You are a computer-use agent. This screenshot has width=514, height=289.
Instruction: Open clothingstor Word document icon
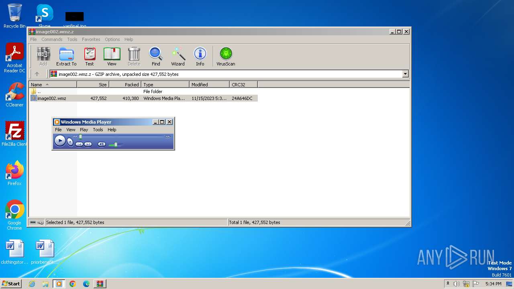(x=14, y=252)
